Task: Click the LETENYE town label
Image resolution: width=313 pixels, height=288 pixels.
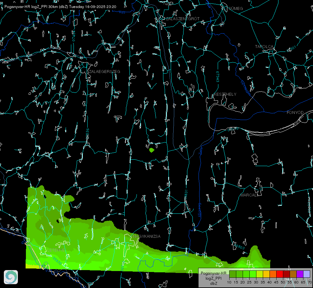Action: [x=56, y=250]
